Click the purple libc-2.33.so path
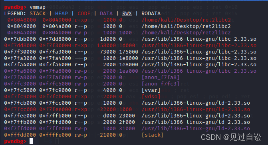 [199, 71]
